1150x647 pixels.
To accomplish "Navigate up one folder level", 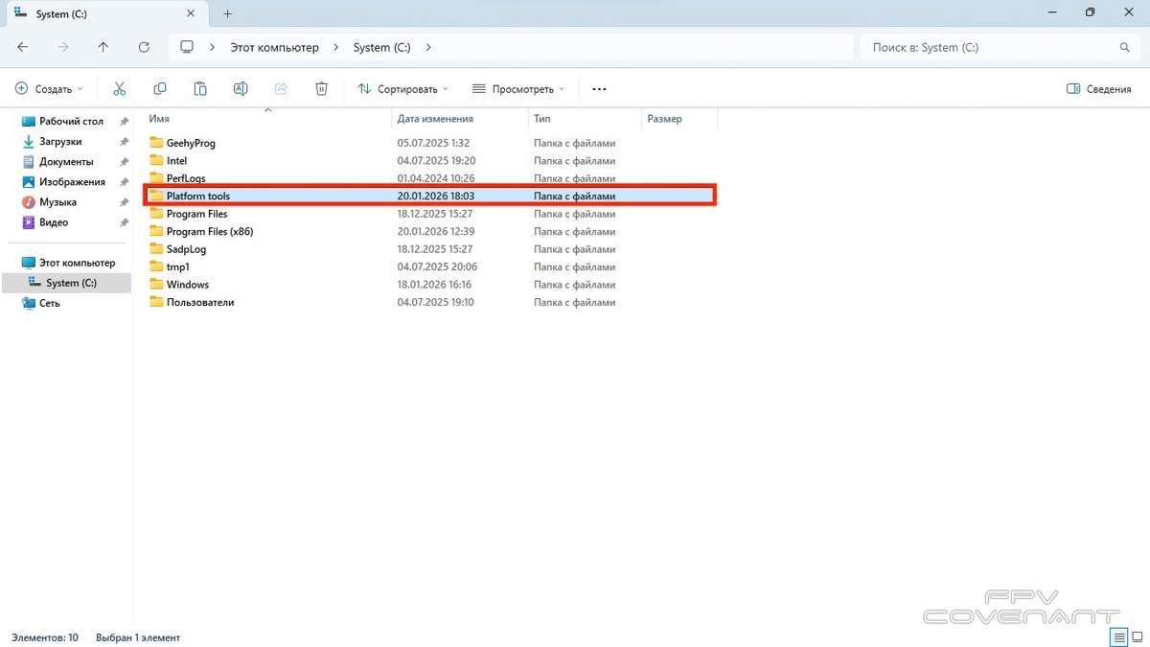I will coord(103,47).
